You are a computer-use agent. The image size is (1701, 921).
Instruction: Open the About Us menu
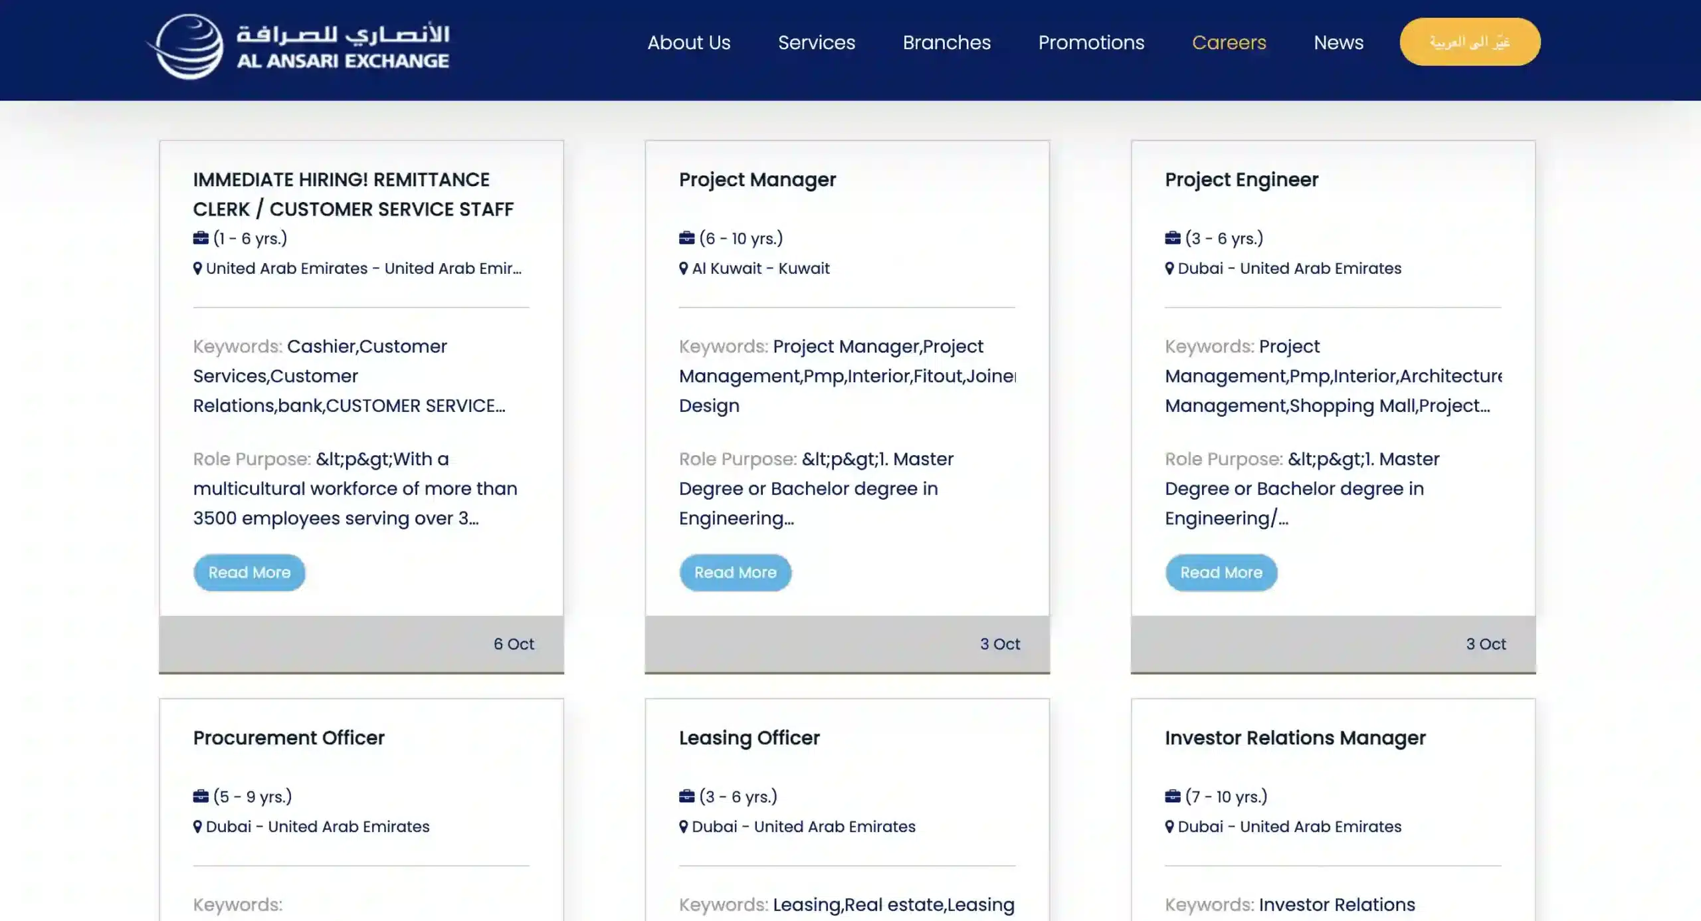tap(688, 43)
